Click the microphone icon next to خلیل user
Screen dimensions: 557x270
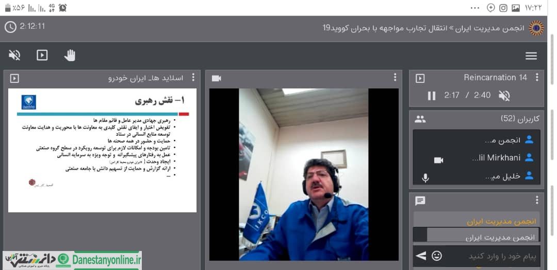click(425, 177)
